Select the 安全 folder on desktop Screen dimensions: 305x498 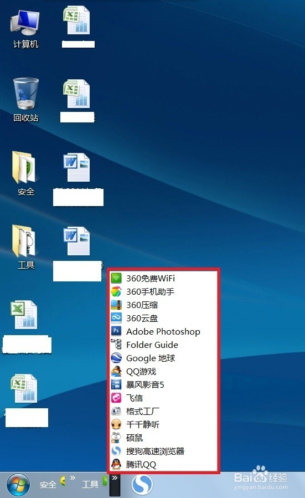[25, 174]
